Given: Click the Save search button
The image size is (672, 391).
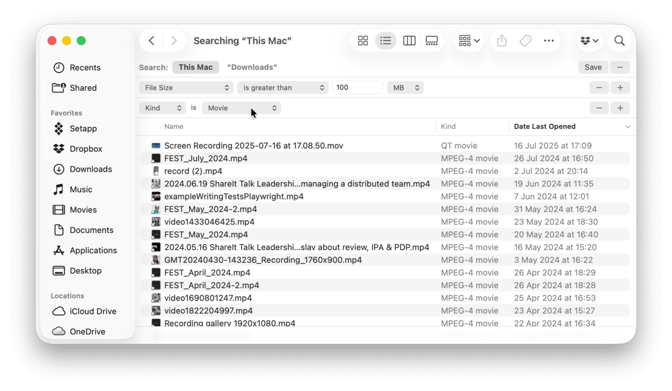Looking at the screenshot, I should [593, 67].
